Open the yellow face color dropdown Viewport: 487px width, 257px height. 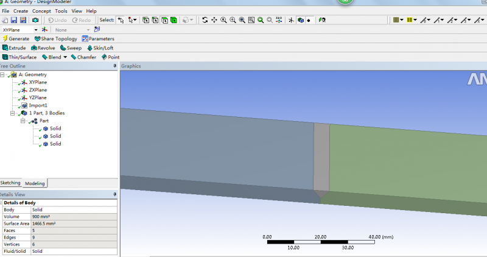[414, 20]
